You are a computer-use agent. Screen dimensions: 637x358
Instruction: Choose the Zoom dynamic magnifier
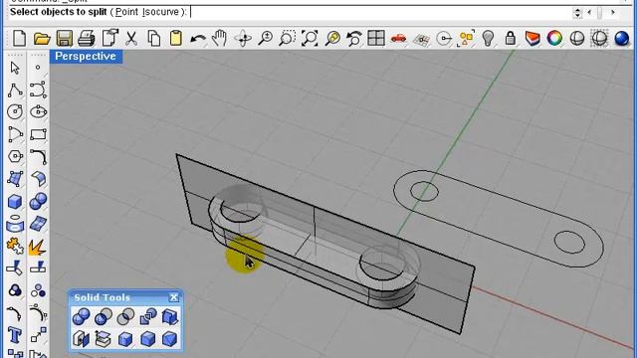(266, 39)
